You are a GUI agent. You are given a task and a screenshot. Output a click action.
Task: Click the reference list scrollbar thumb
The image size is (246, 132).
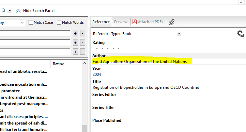tap(85, 128)
